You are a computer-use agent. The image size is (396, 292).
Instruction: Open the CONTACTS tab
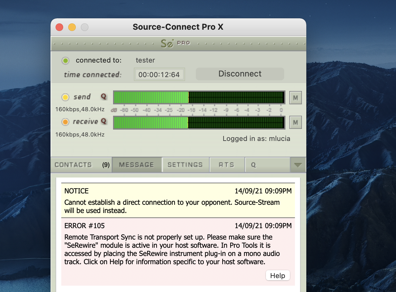[x=73, y=165]
